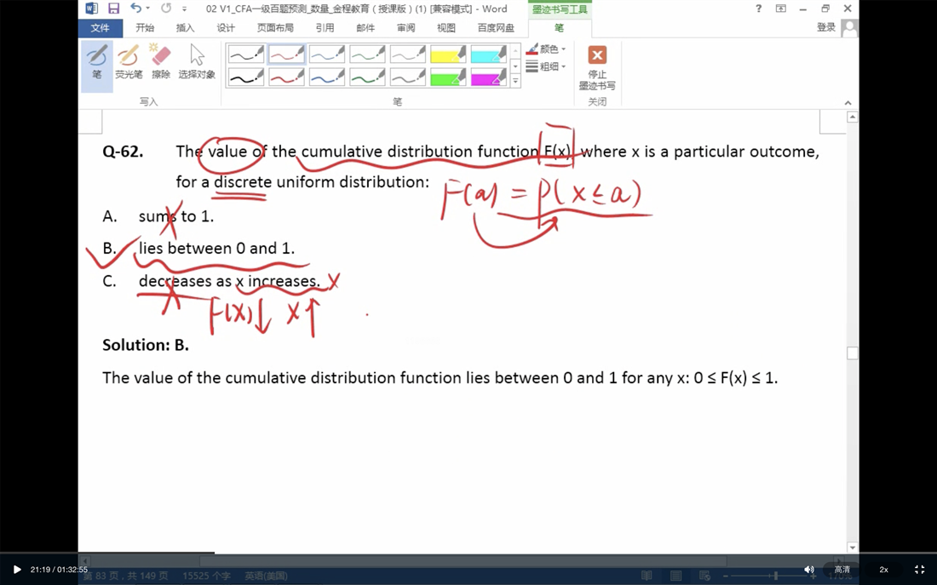Click 停止墨迹书写 stop inking button
The width and height of the screenshot is (937, 585).
click(x=597, y=67)
